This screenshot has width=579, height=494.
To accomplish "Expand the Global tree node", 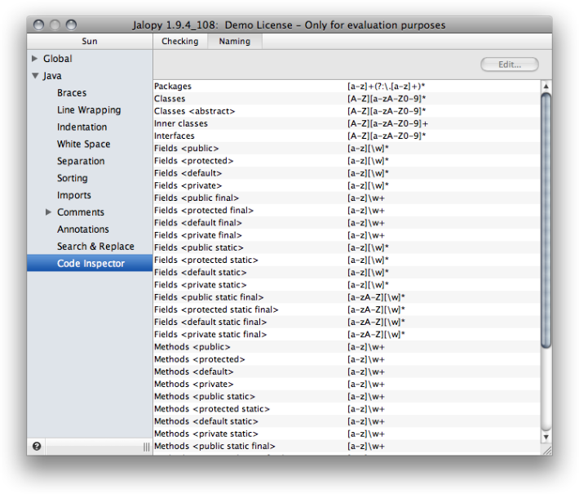I will click(x=35, y=59).
